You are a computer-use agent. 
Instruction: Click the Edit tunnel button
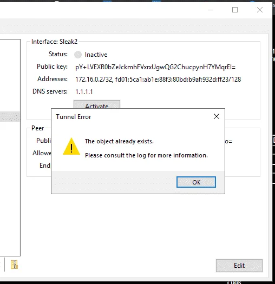(239, 266)
